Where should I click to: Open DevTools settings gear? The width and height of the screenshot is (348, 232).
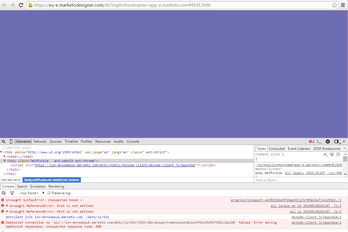[x=328, y=142]
